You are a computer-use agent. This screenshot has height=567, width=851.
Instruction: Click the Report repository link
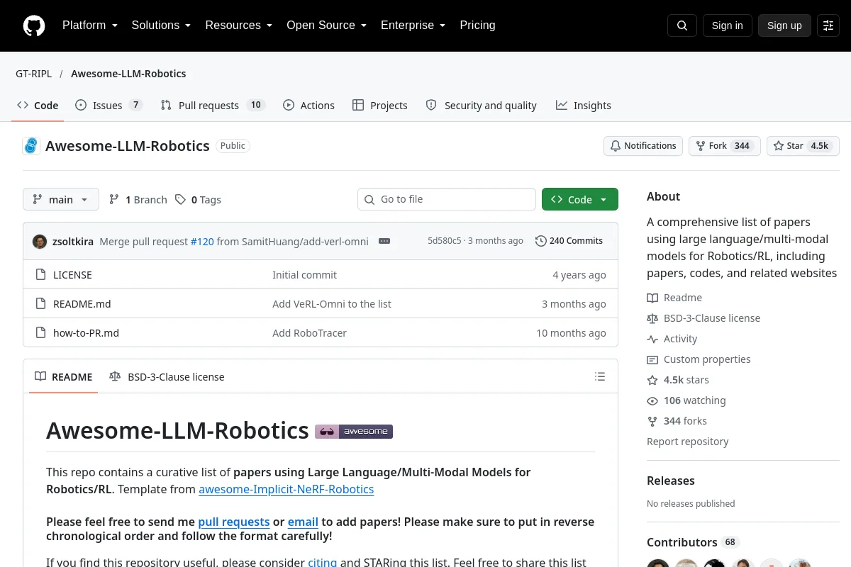[687, 442]
